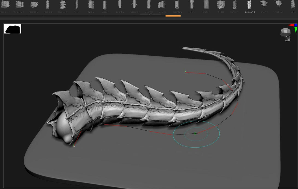298x189 pixels.
Task: Select the DemonA_2 curve brush
Action: click(250, 6)
